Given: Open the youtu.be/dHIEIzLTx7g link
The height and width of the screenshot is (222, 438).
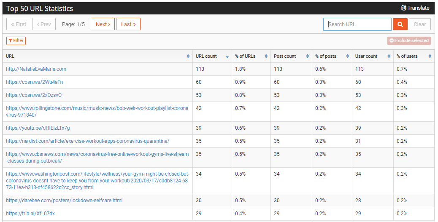Looking at the screenshot, I should click(38, 128).
